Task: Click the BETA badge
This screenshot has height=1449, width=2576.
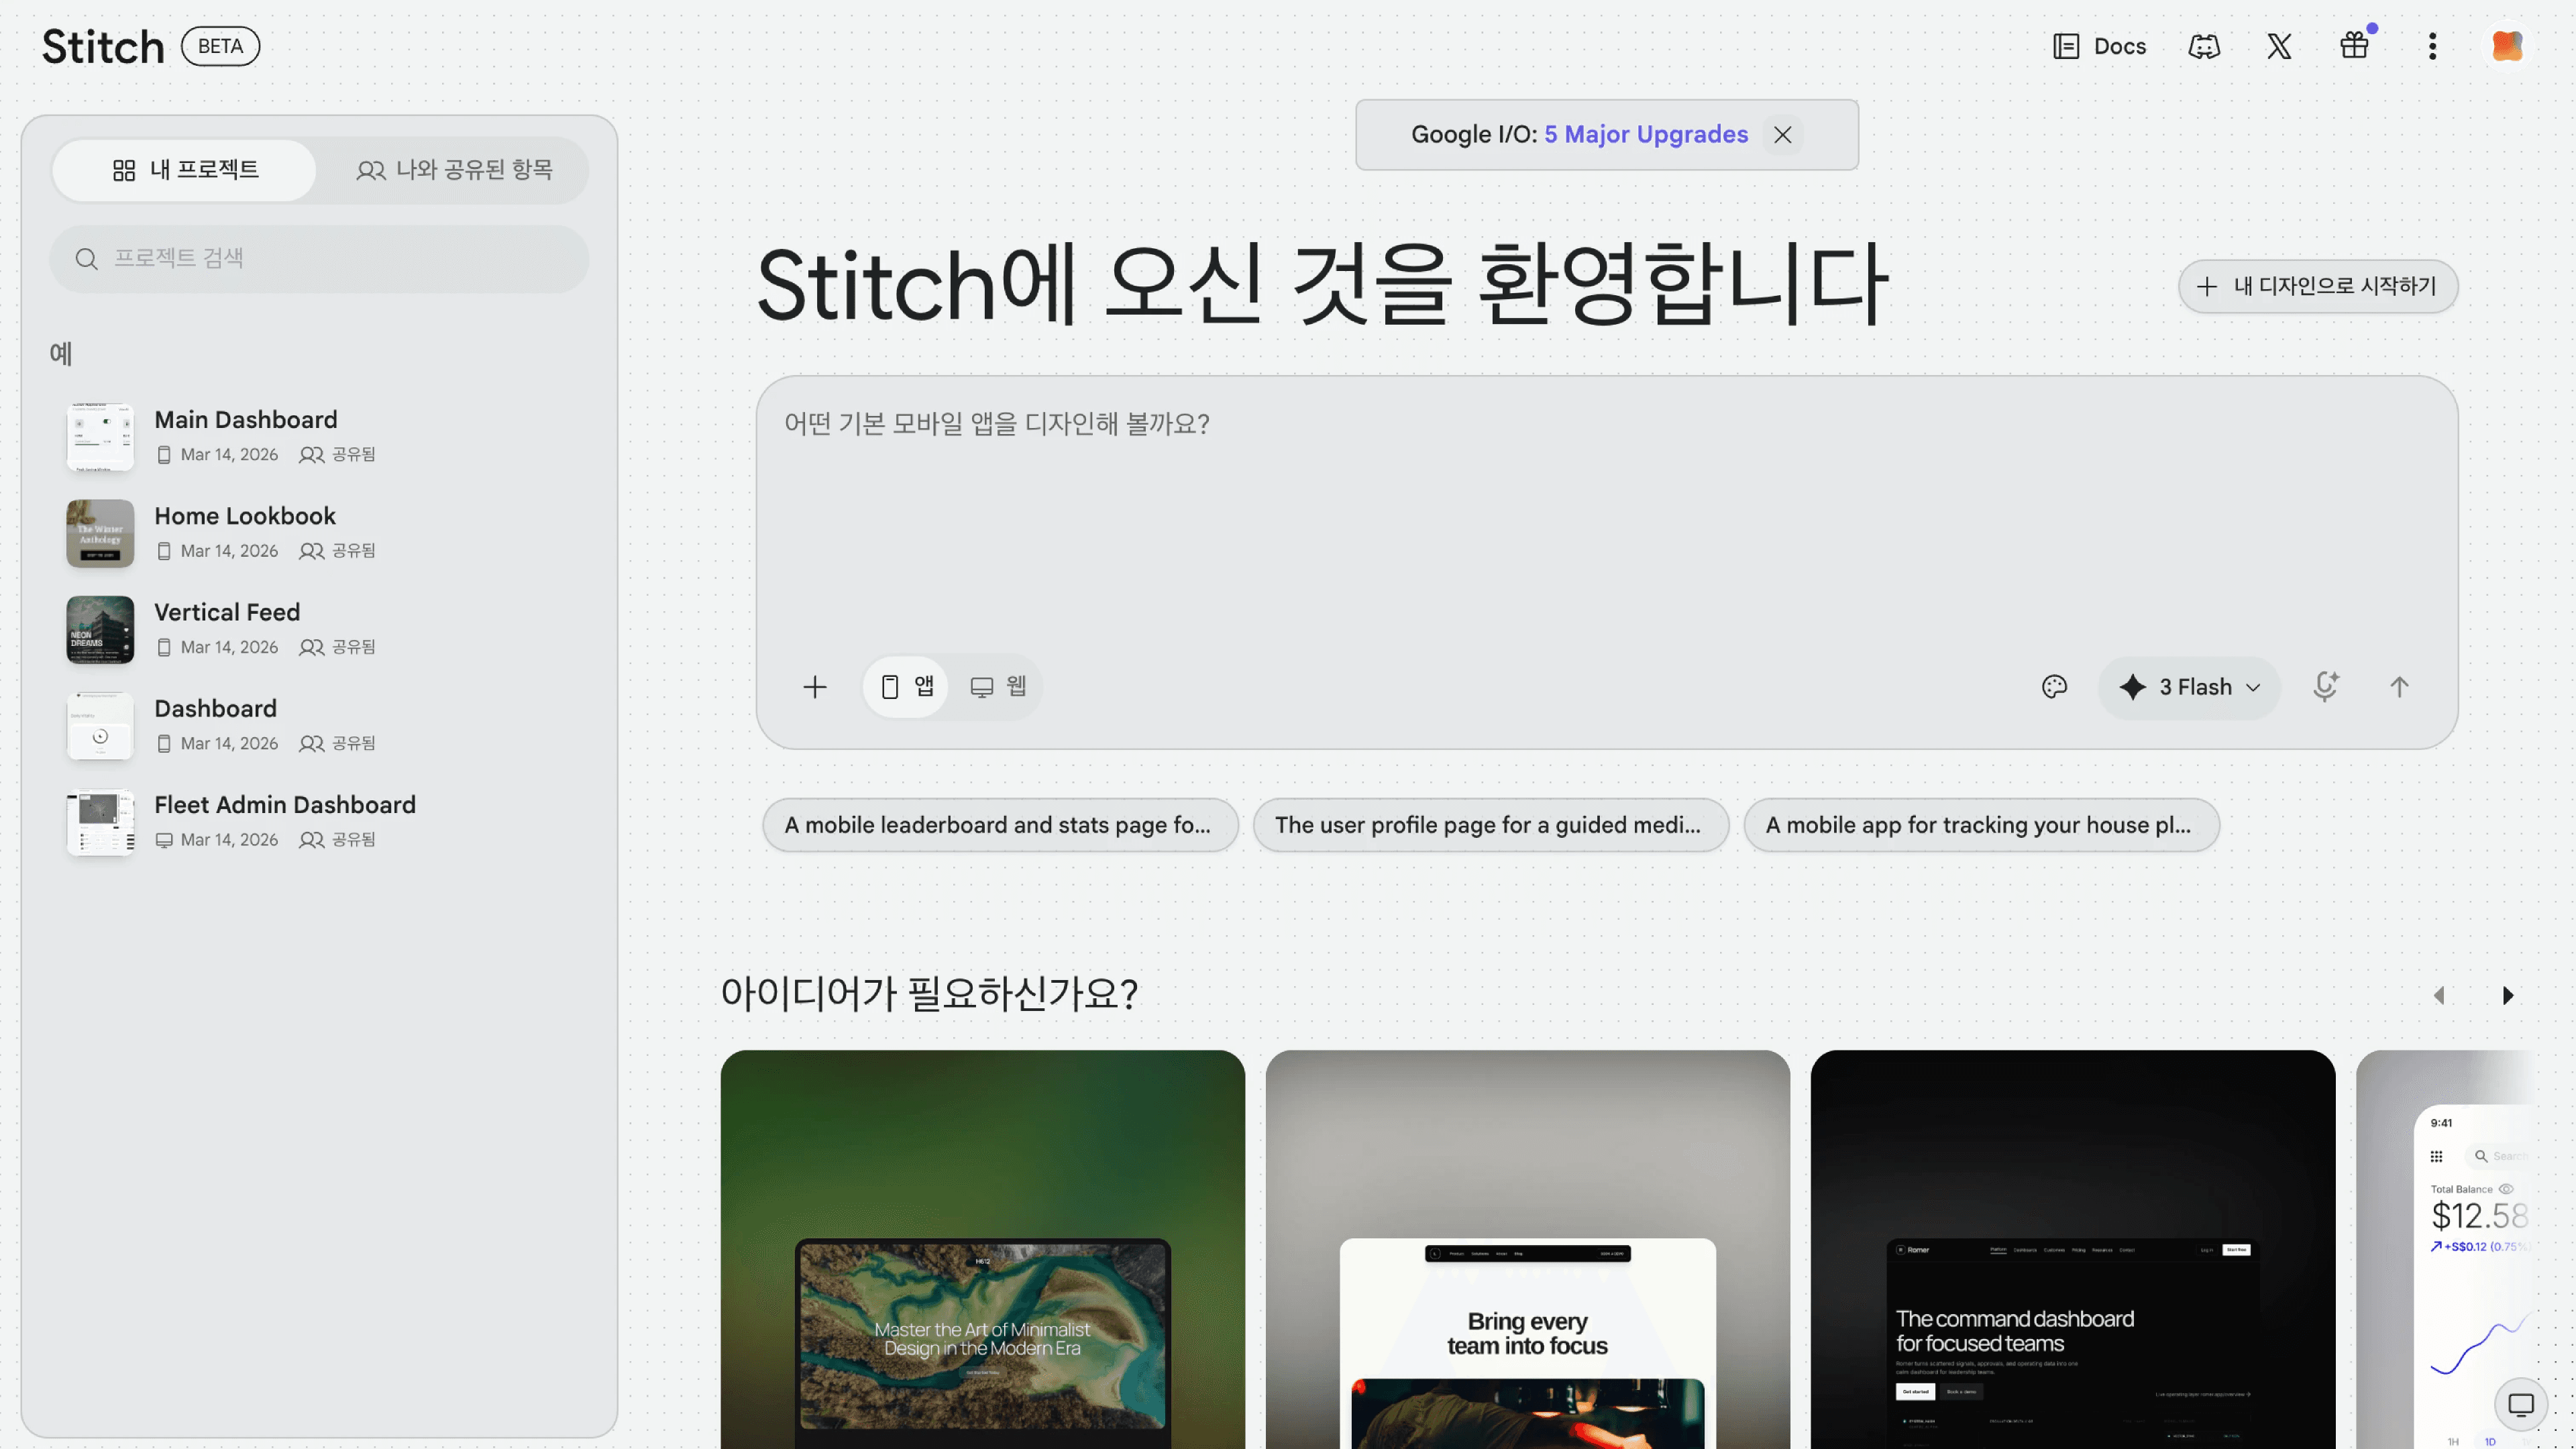Action: pos(220,47)
